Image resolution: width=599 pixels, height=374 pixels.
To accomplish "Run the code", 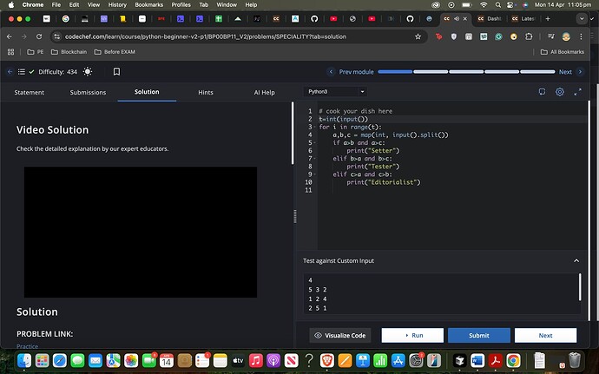I will tap(412, 336).
